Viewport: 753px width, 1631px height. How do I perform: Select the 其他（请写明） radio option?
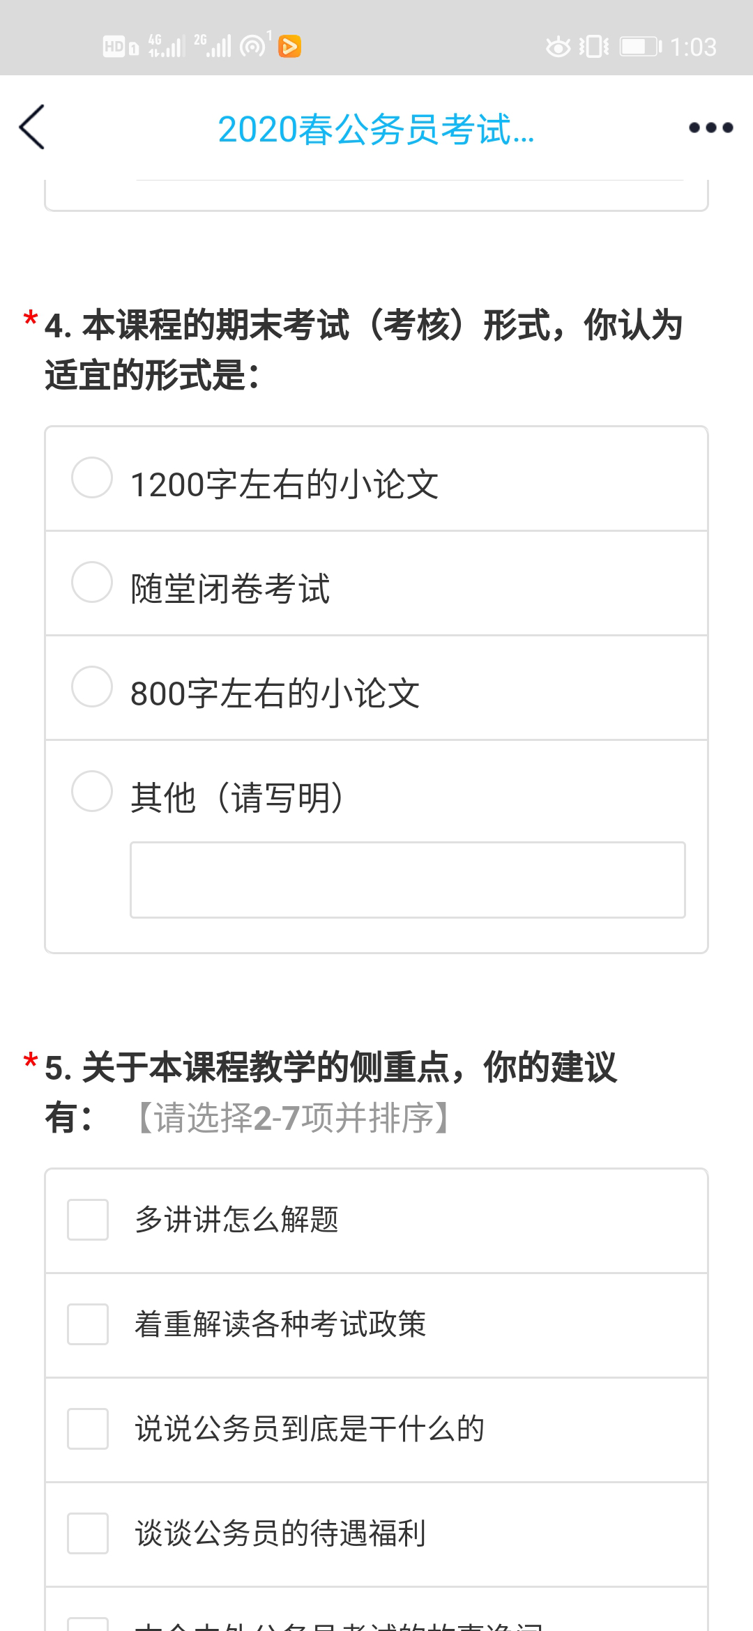[x=92, y=792]
